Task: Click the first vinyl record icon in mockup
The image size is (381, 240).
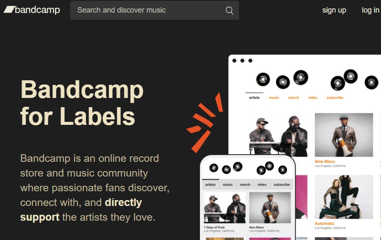Action: (263, 79)
